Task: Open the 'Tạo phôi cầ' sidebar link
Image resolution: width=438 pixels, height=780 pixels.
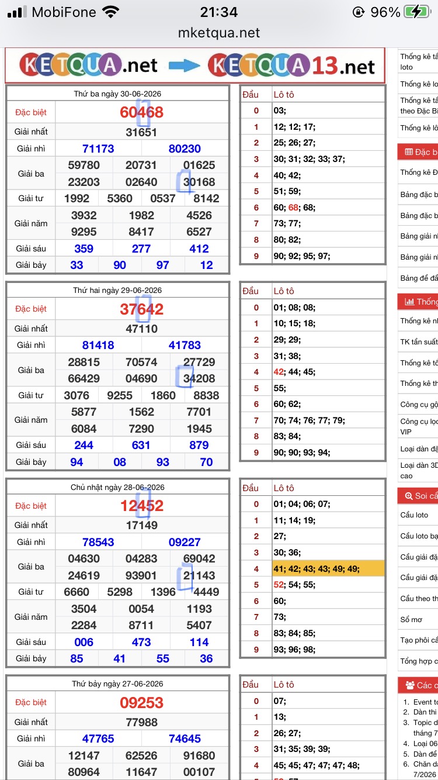Action: pos(419,640)
